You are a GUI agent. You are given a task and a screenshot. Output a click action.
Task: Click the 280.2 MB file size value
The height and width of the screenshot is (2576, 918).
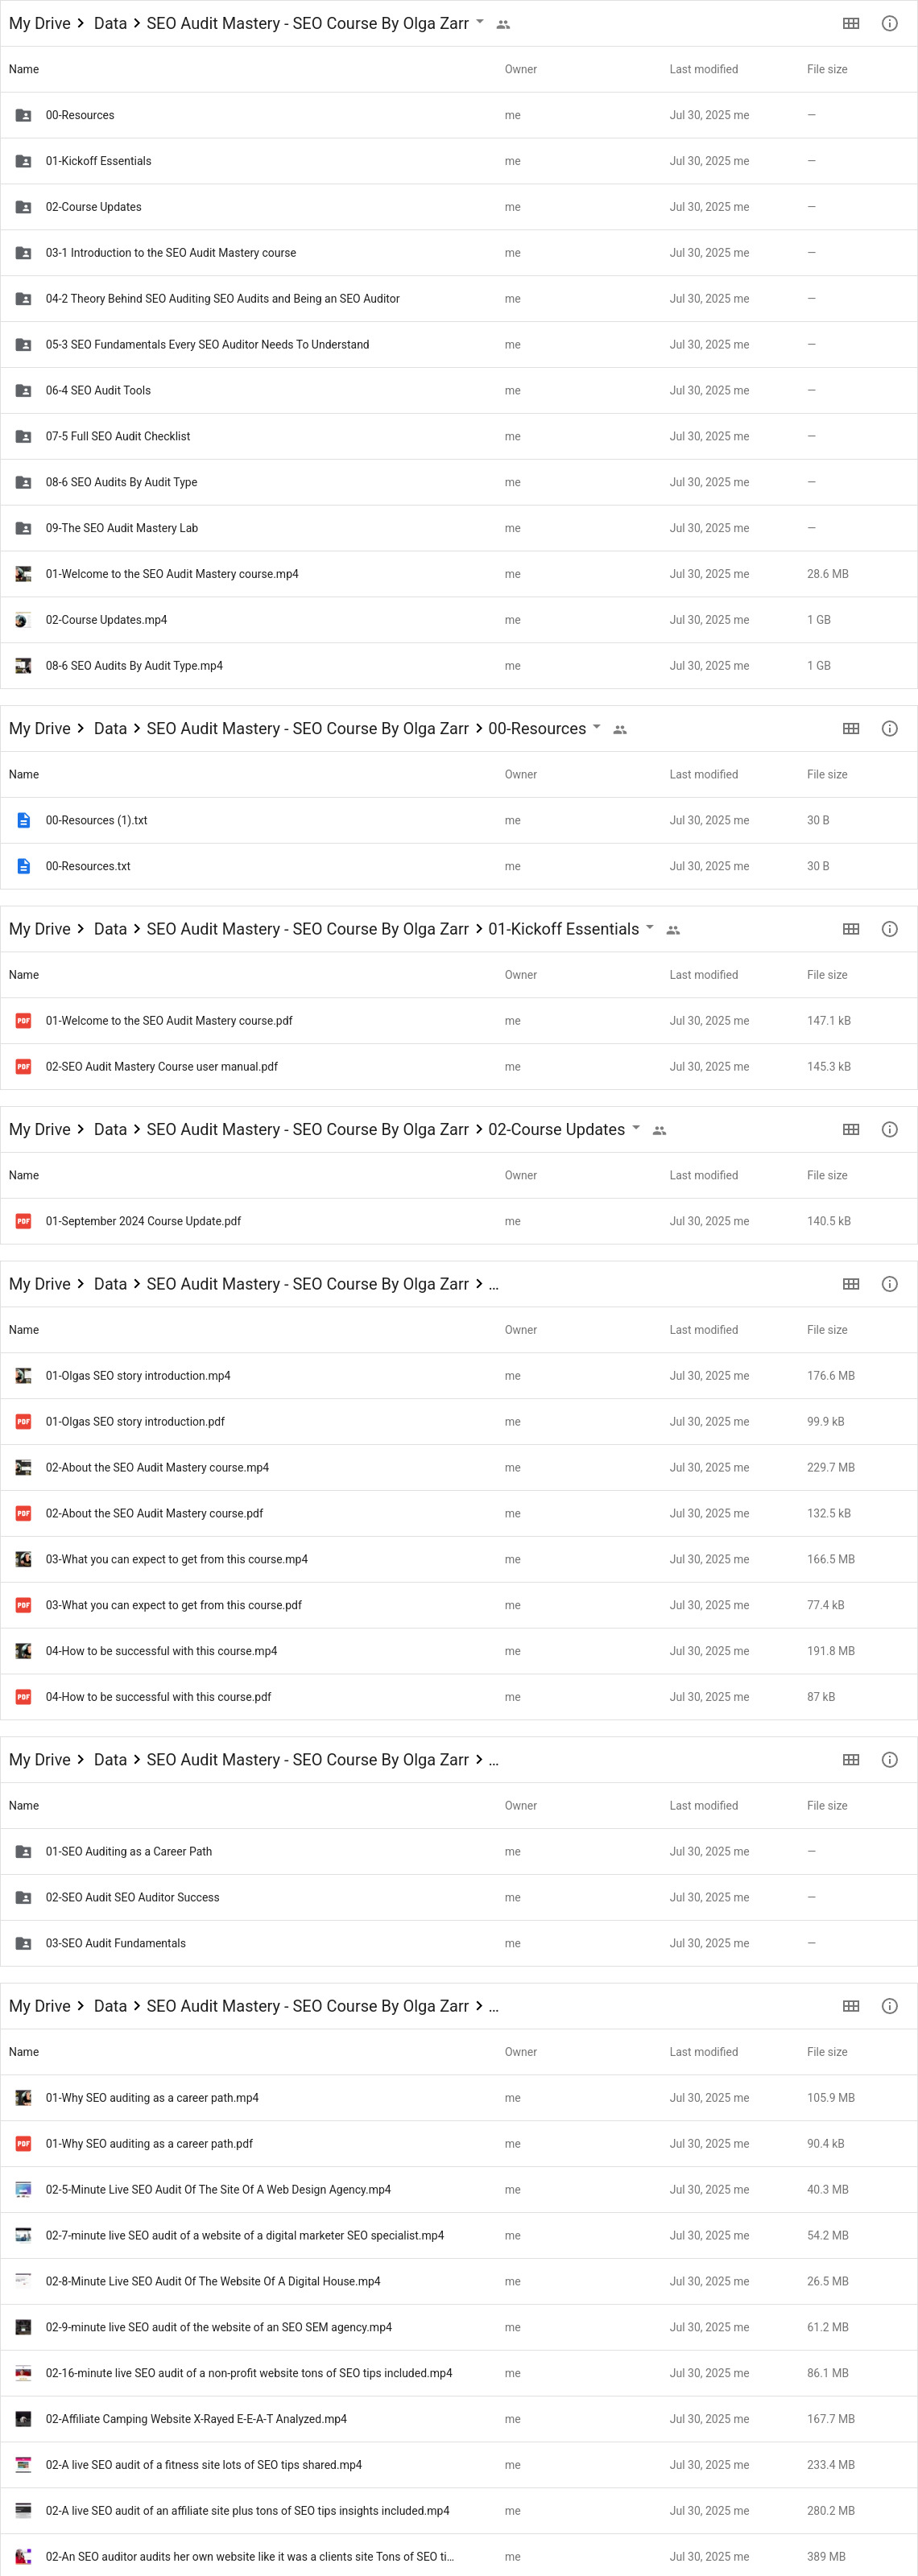coord(830,2510)
